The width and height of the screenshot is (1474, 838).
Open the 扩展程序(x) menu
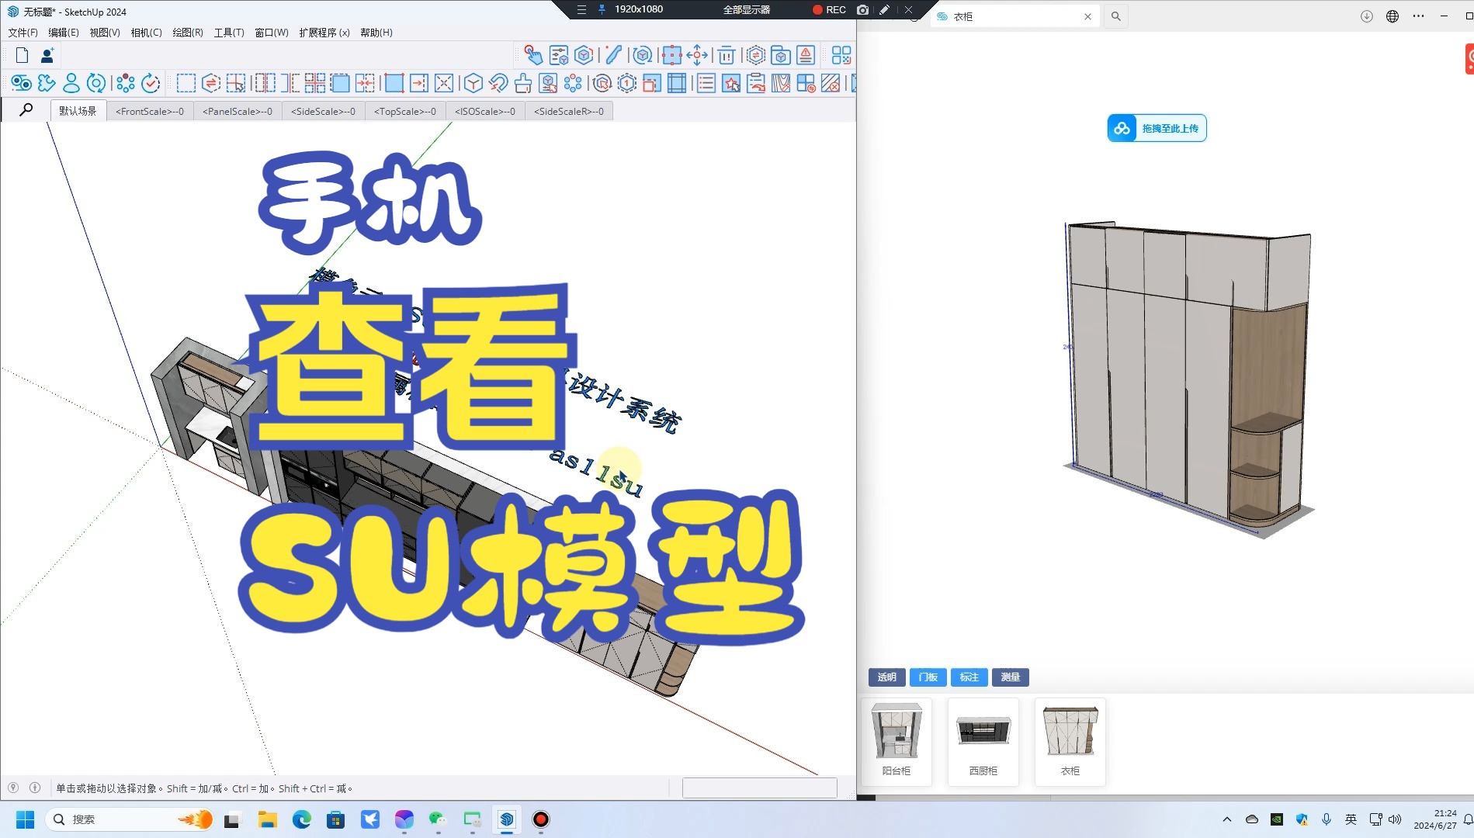tap(324, 33)
